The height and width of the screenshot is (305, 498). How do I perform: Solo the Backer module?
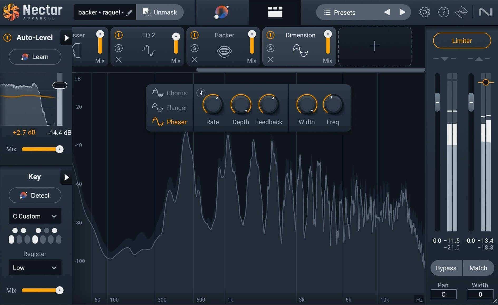(x=195, y=48)
